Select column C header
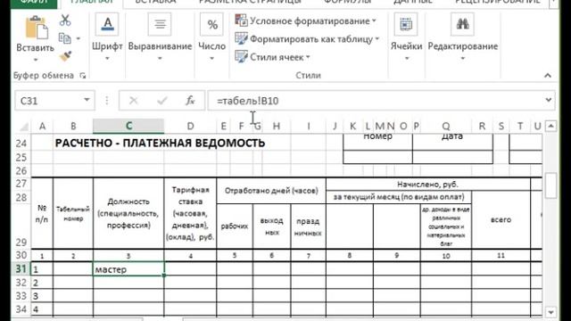 point(128,126)
